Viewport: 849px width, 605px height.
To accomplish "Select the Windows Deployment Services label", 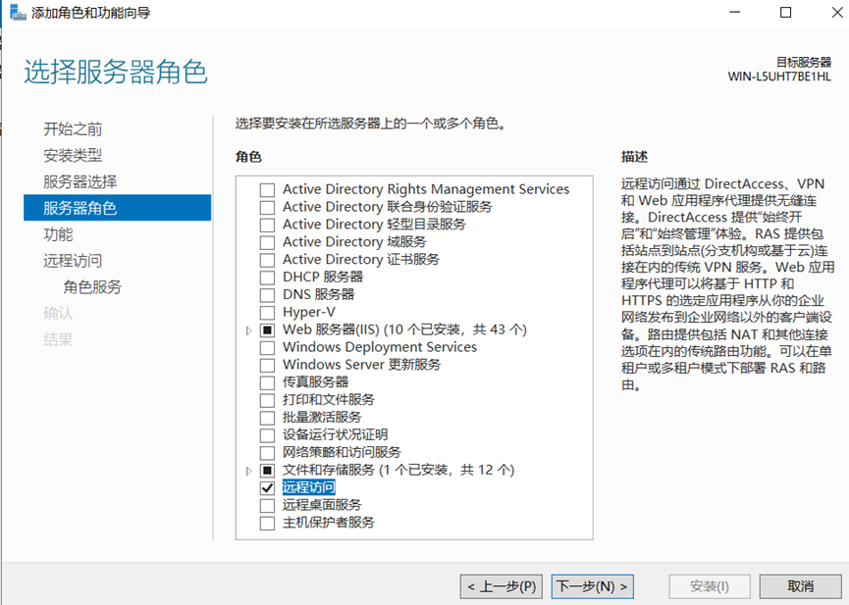I will click(380, 347).
